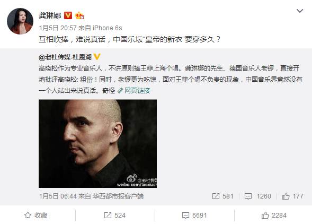Click the iPhone 6s source link

[x=108, y=28]
